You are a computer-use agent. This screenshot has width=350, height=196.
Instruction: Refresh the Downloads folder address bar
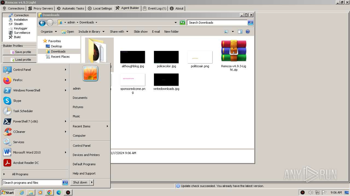coord(182,23)
